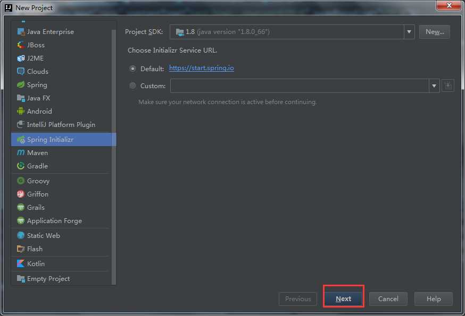Click the Java FX folder icon
The width and height of the screenshot is (465, 316).
point(21,98)
